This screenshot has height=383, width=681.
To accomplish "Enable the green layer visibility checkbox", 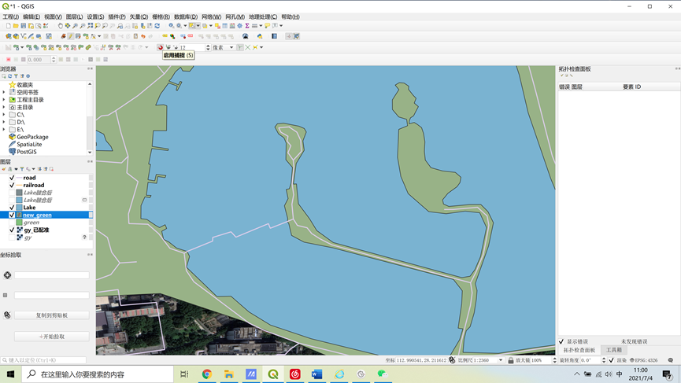I will click(12, 223).
